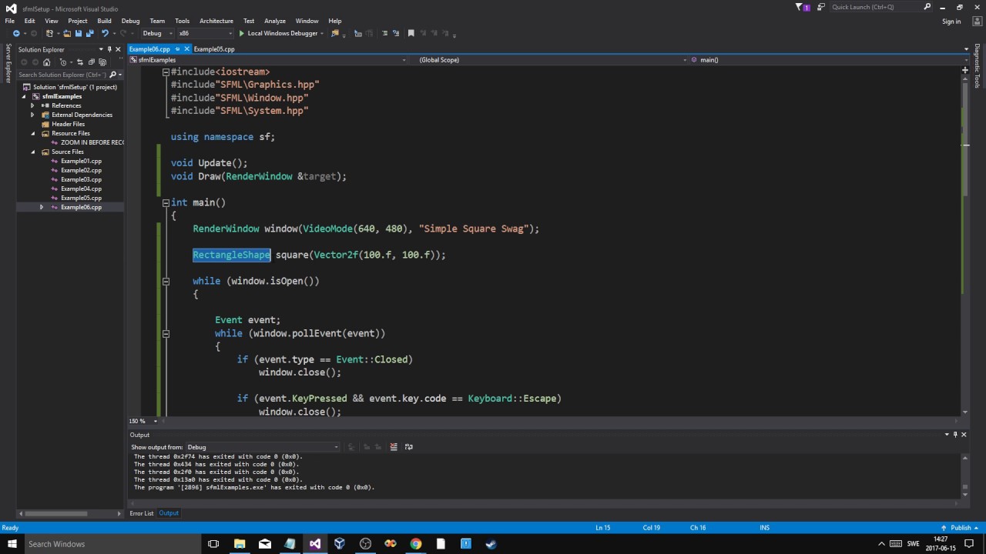Open Chrome from the Windows taskbar

click(416, 543)
